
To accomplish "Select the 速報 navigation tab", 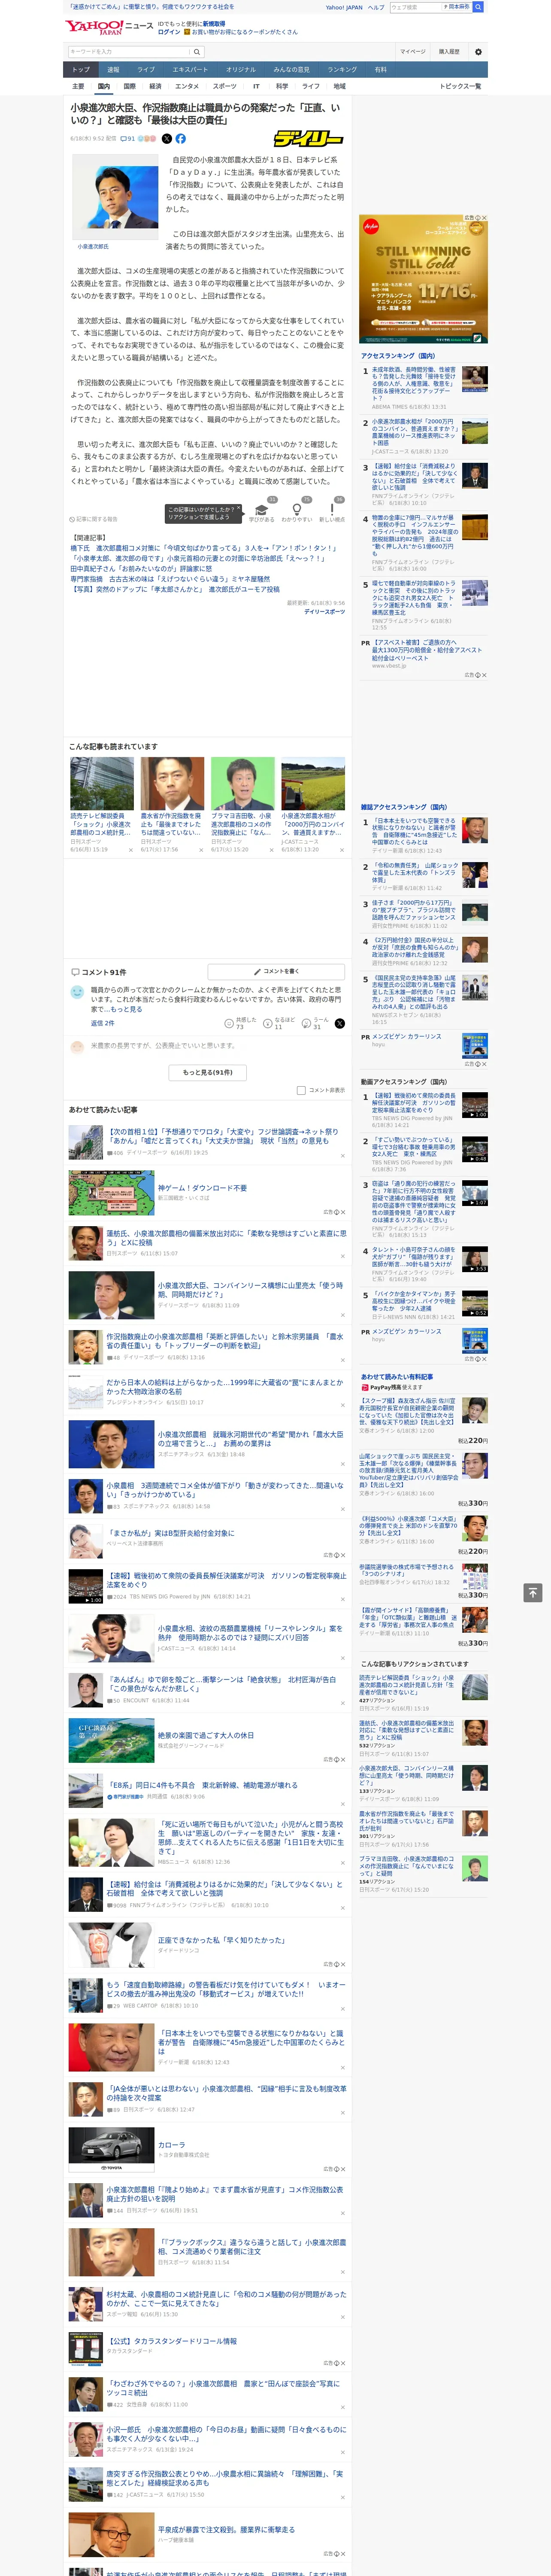I will pyautogui.click(x=113, y=69).
